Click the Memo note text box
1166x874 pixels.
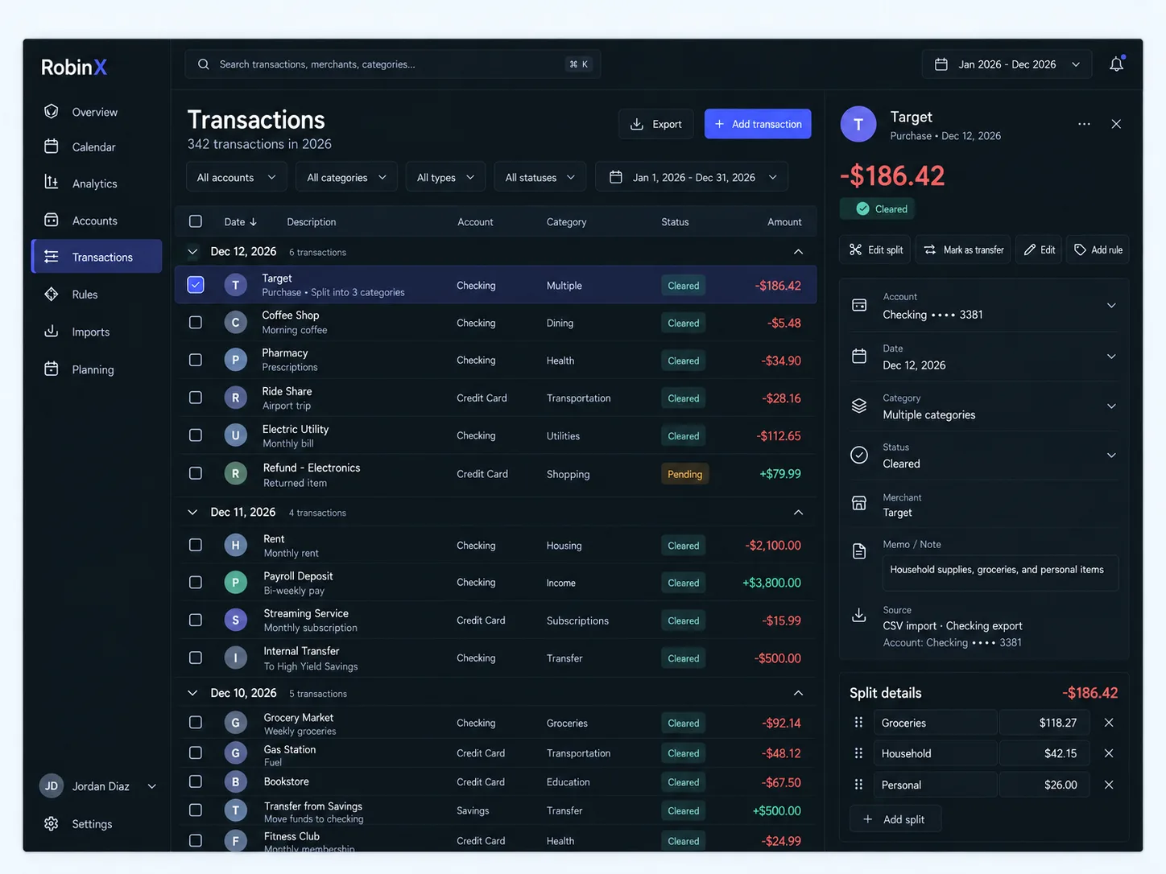click(1000, 572)
